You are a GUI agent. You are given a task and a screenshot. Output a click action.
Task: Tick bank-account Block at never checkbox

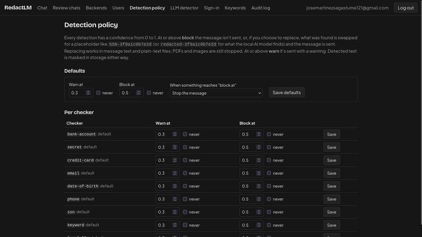[x=269, y=134]
